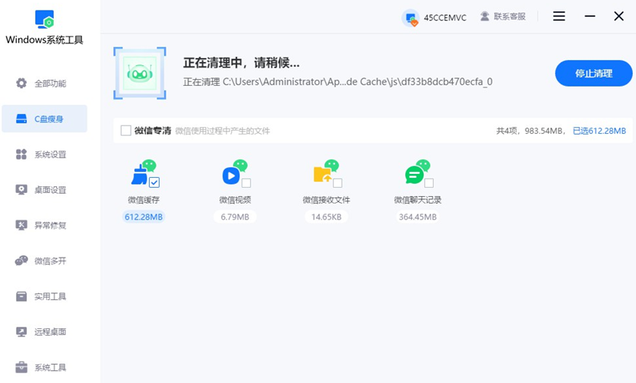Click the 45CCEMVC account name

445,17
